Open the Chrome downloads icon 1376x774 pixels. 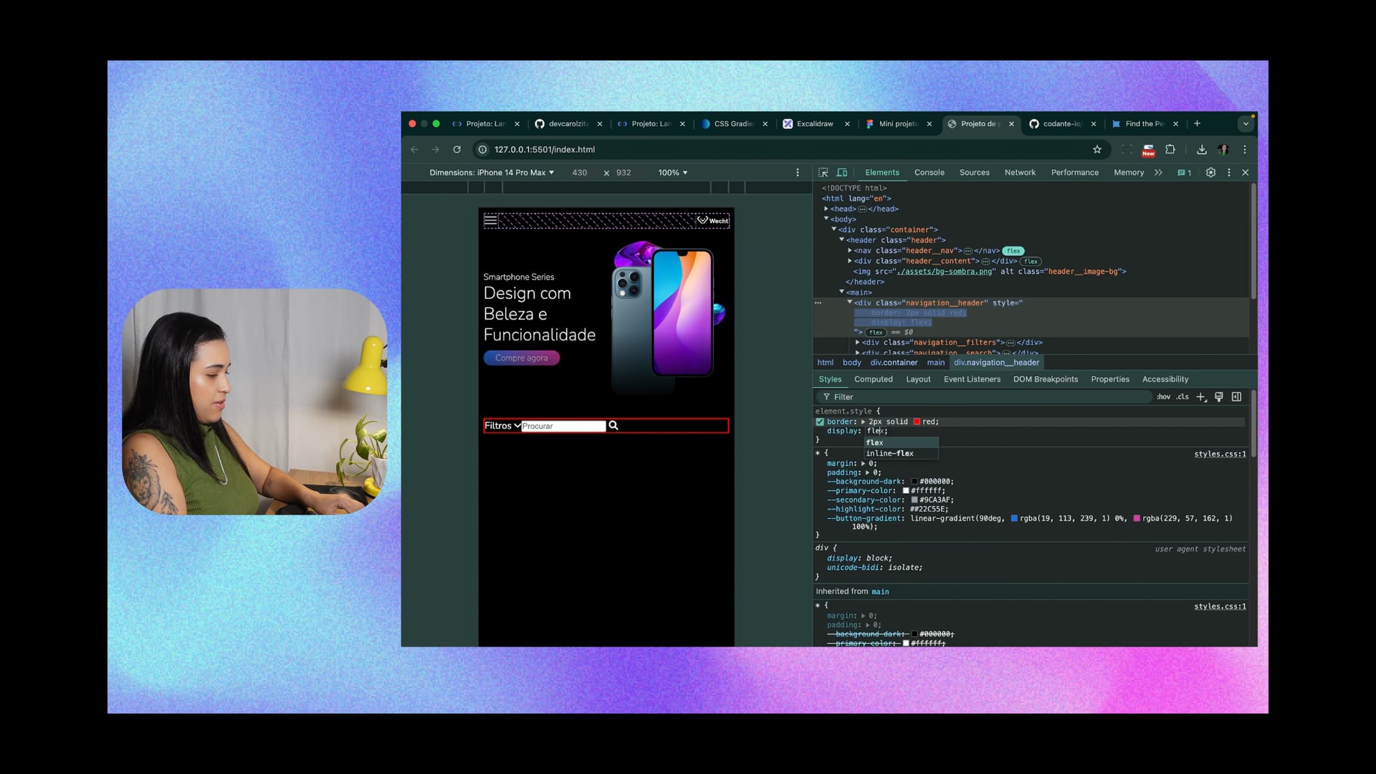[1201, 150]
